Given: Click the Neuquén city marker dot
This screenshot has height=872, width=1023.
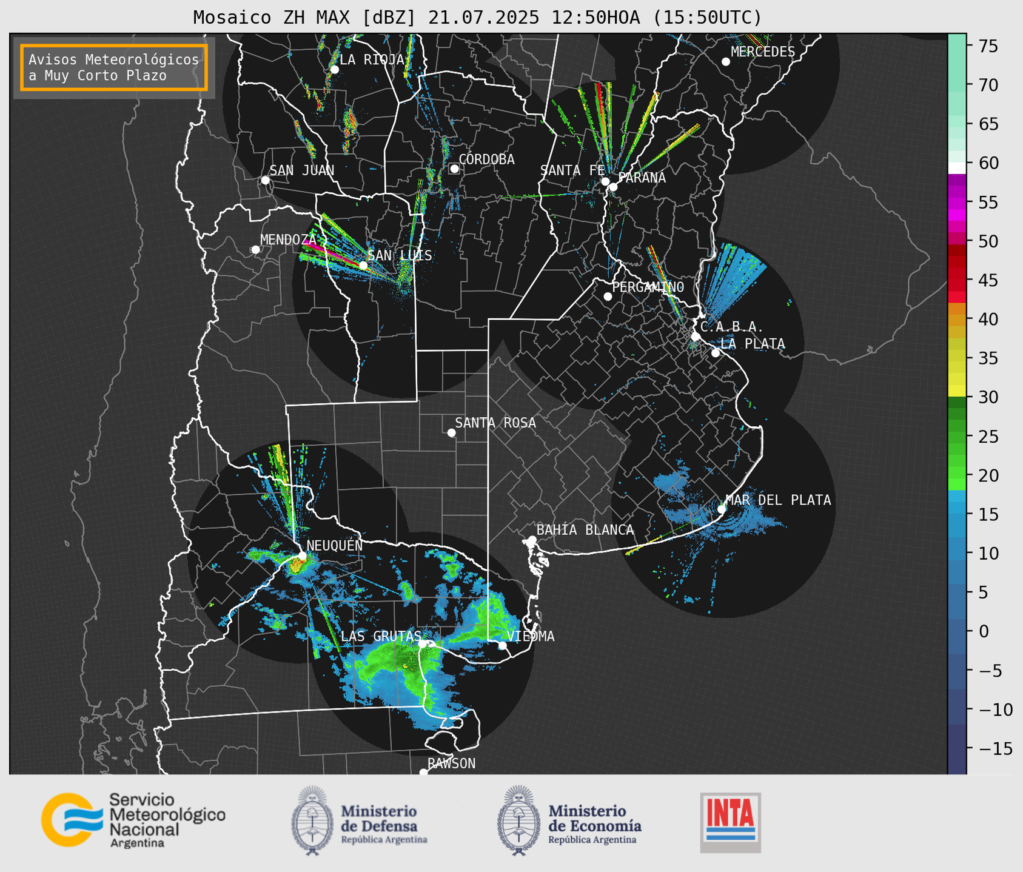Looking at the screenshot, I should (x=302, y=555).
